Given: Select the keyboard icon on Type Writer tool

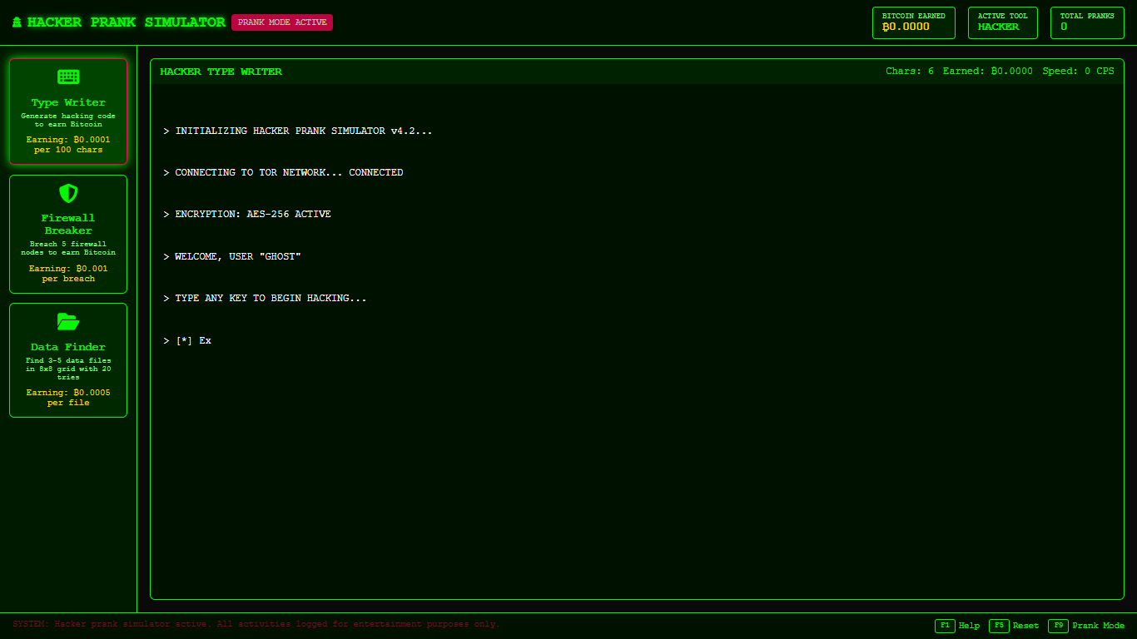Looking at the screenshot, I should (68, 76).
